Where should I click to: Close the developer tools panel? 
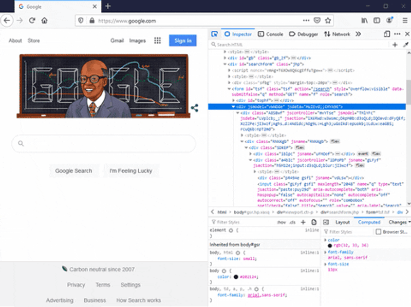tap(407, 34)
